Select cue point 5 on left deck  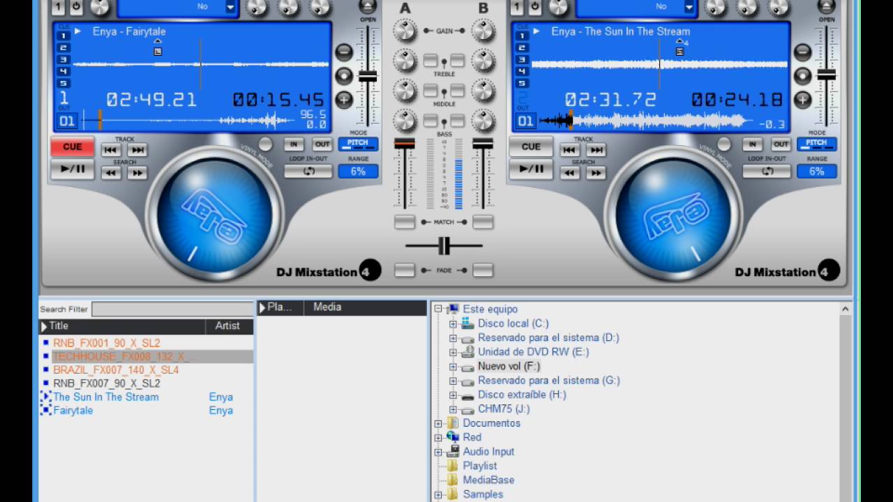tap(63, 83)
